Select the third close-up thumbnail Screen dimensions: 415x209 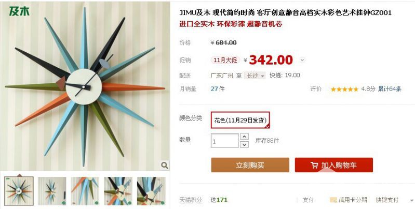click(x=85, y=191)
